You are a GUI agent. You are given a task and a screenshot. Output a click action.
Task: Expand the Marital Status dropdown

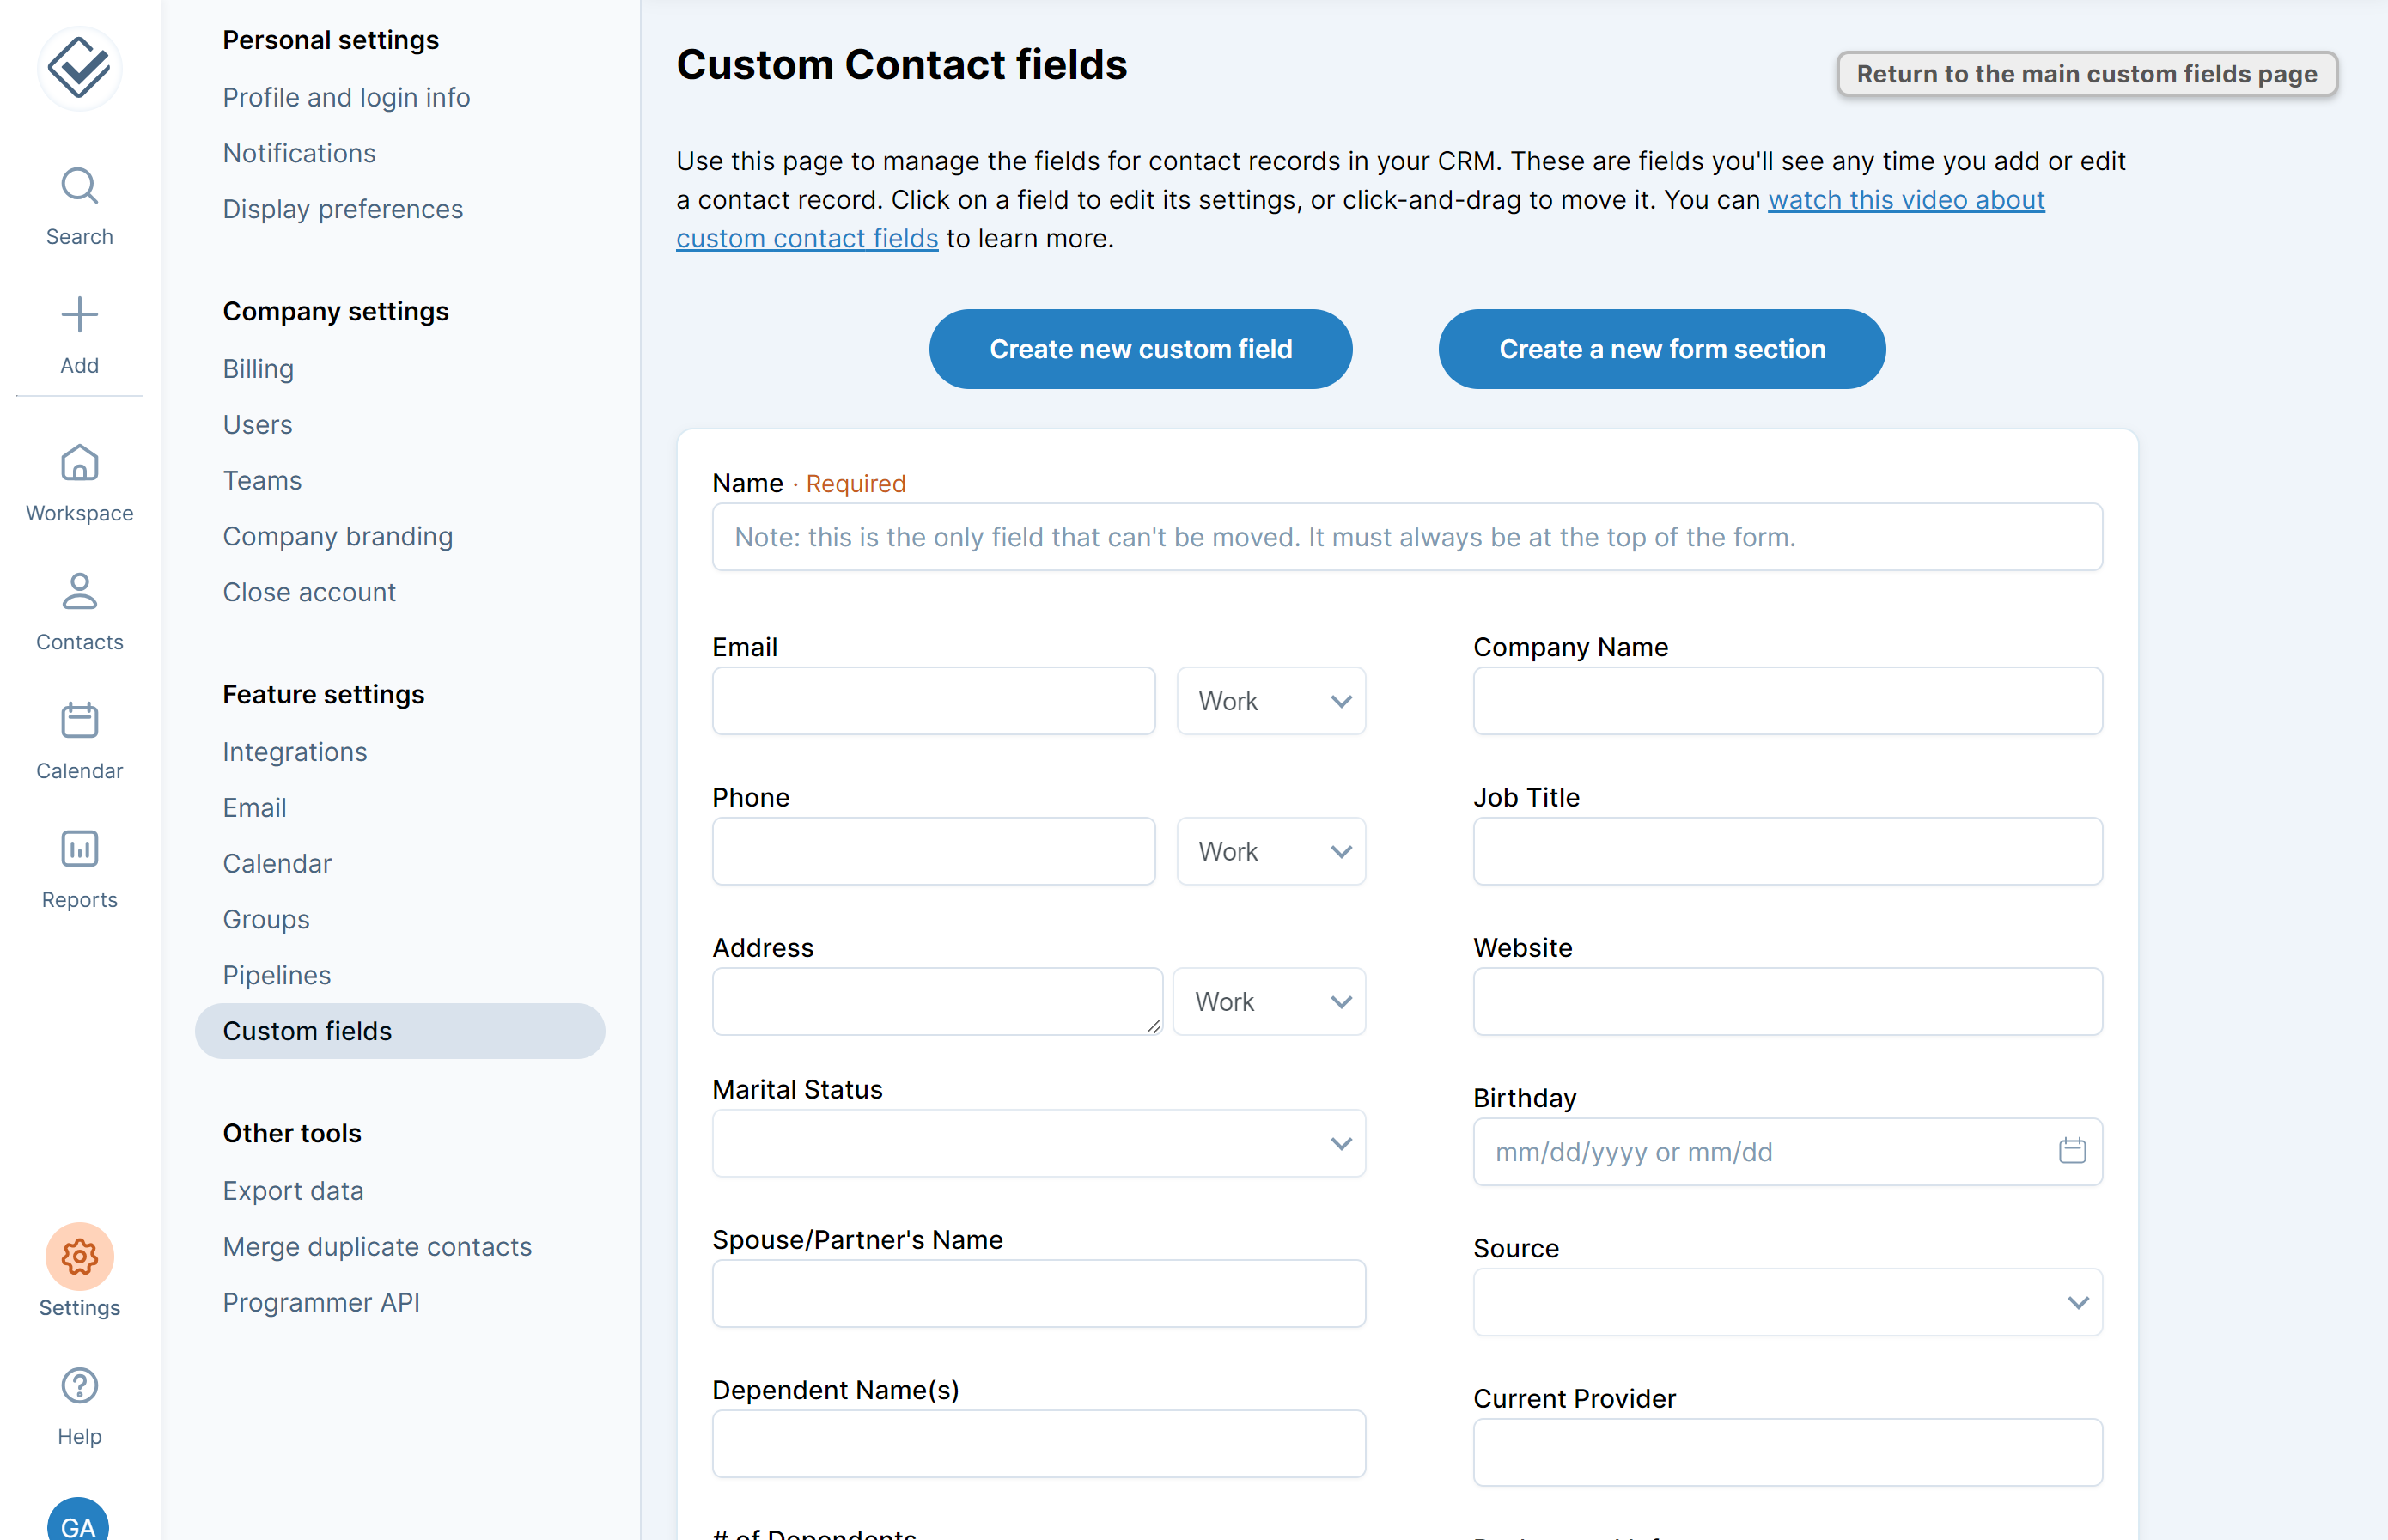pos(1038,1143)
